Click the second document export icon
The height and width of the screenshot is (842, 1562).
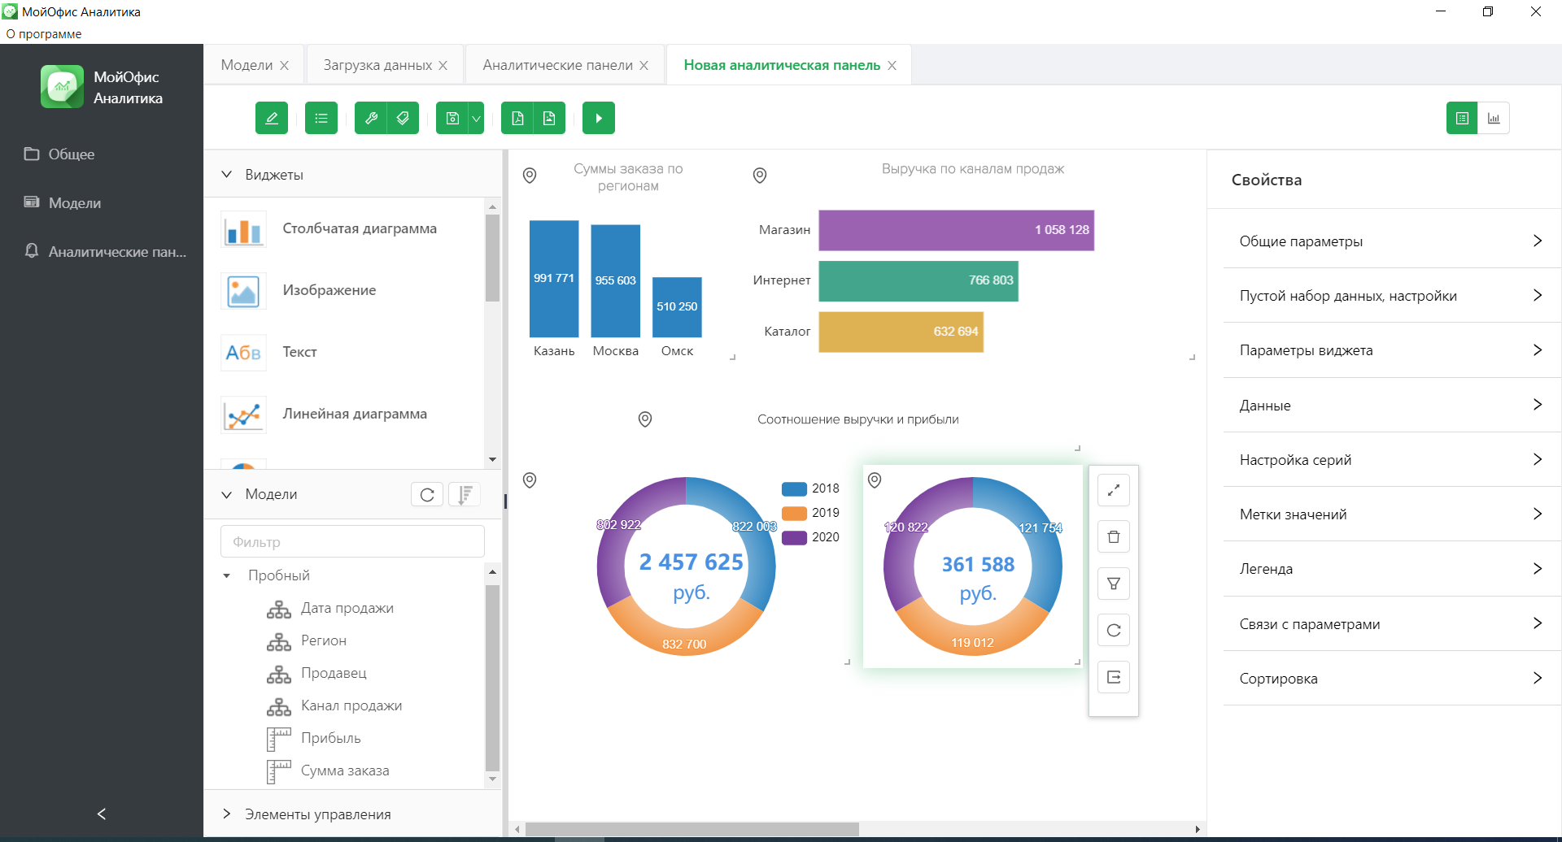(549, 118)
